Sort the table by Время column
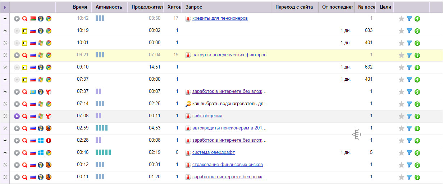The image size is (443, 184). click(x=79, y=7)
